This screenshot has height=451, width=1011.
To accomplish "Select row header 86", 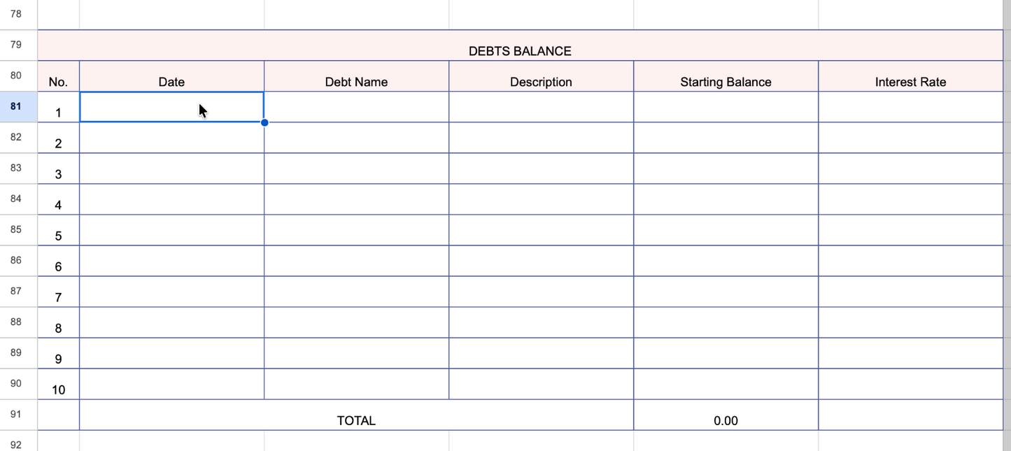I will (18, 261).
